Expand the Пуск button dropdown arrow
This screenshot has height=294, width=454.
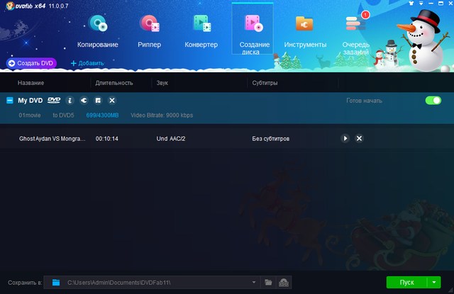[434, 283]
